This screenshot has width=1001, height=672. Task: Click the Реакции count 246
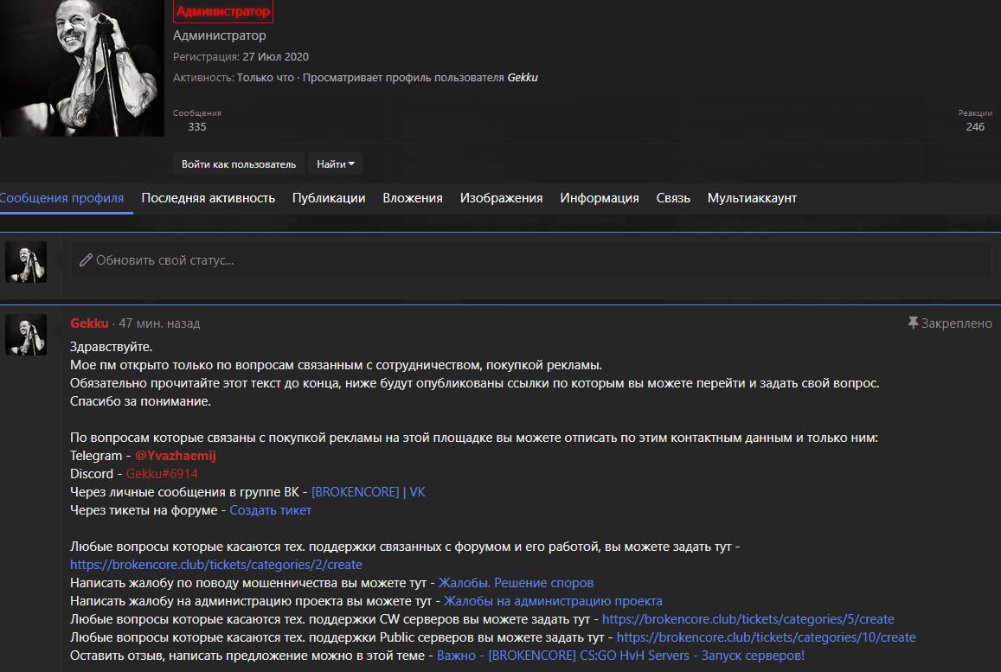tap(975, 126)
